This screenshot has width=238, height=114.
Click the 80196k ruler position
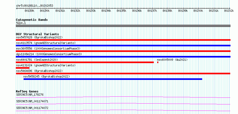(x=137, y=11)
